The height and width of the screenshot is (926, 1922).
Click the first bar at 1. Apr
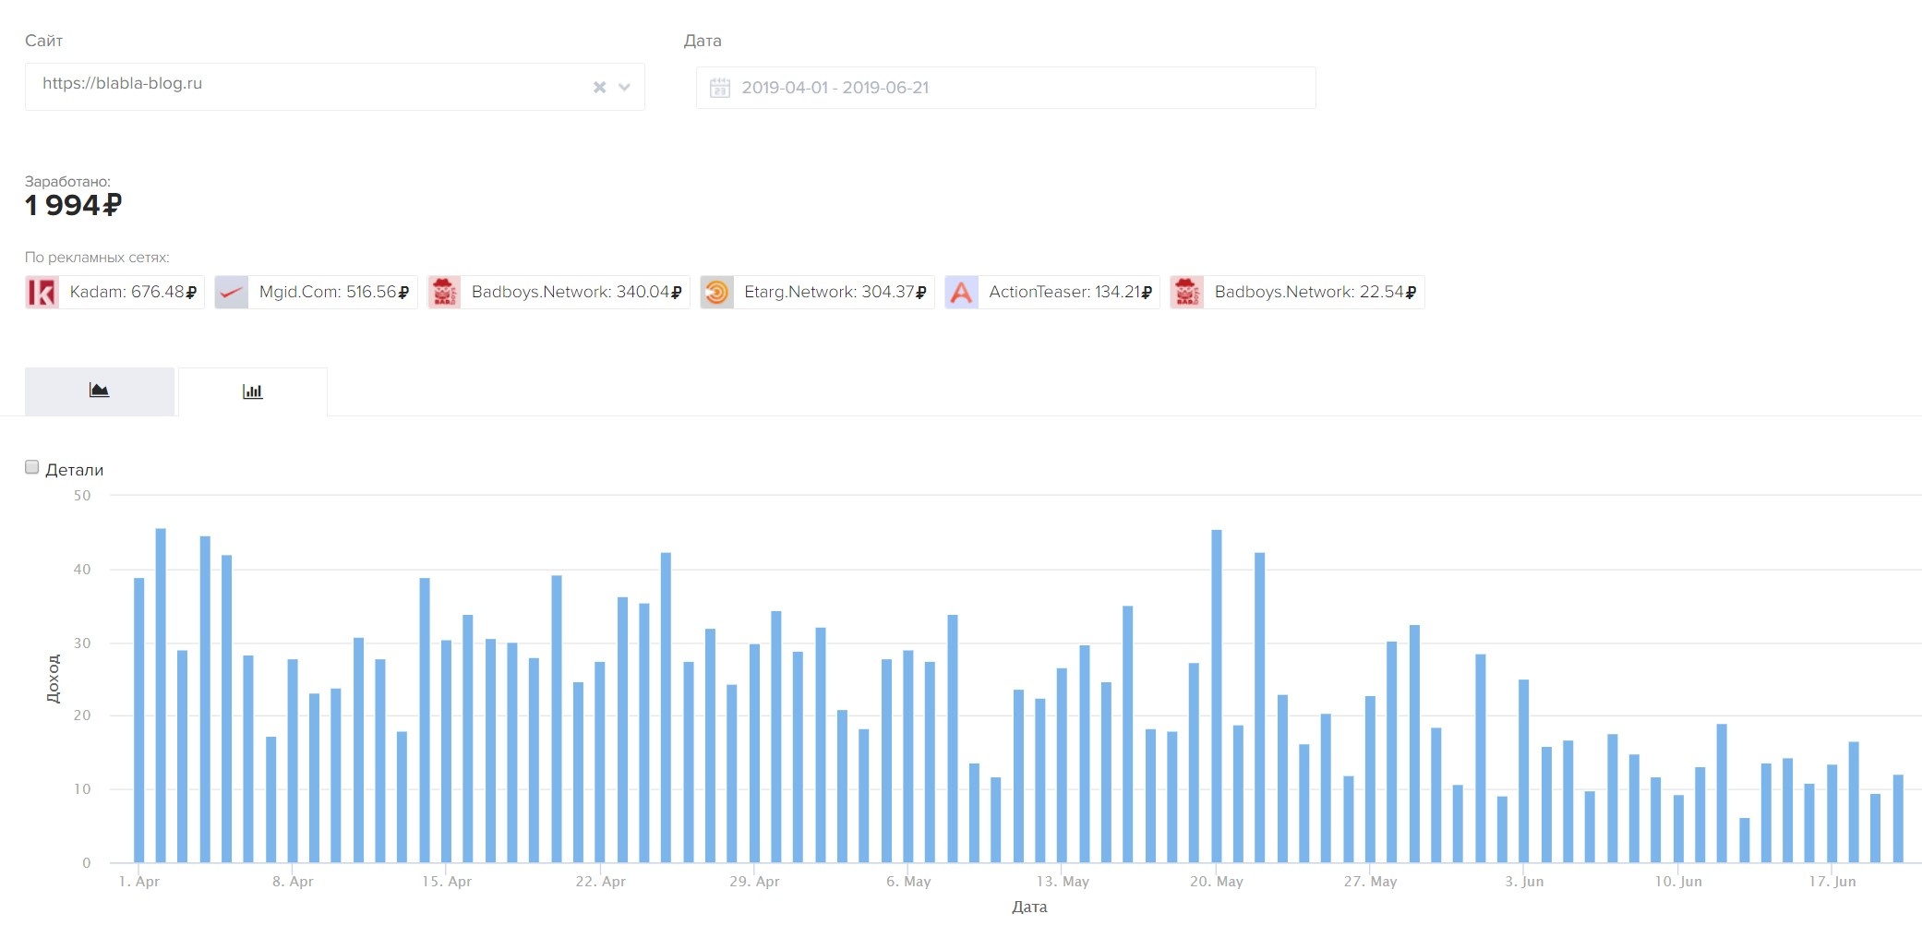(139, 720)
